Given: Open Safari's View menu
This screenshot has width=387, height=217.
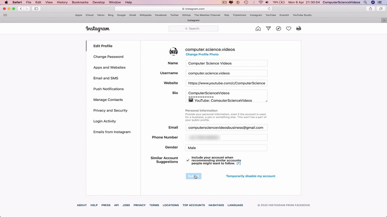Looking at the screenshot, I should point(49,2).
